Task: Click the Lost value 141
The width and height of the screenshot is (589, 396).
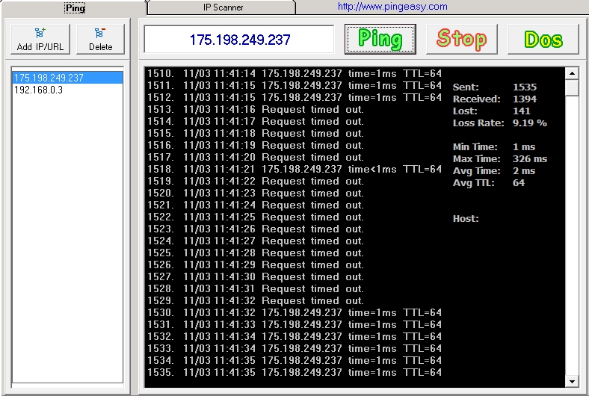Action: (x=522, y=111)
